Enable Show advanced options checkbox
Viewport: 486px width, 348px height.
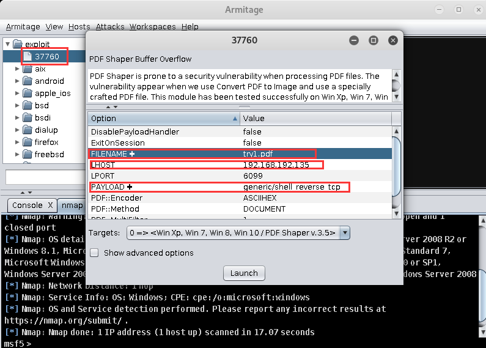[x=94, y=253]
